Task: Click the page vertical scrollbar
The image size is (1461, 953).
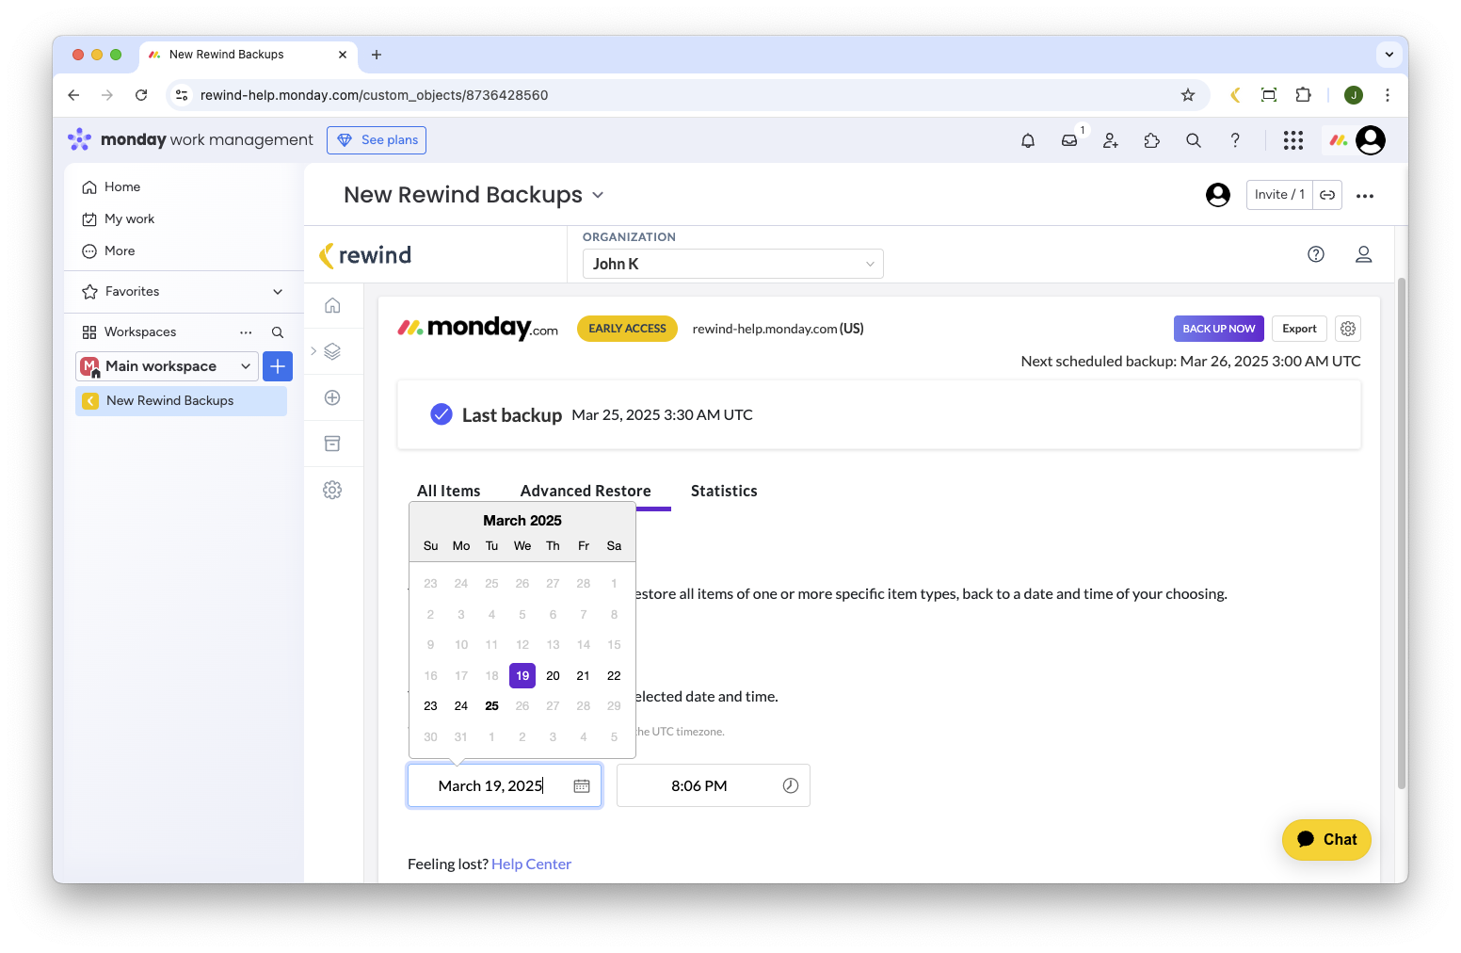Action: (1402, 532)
